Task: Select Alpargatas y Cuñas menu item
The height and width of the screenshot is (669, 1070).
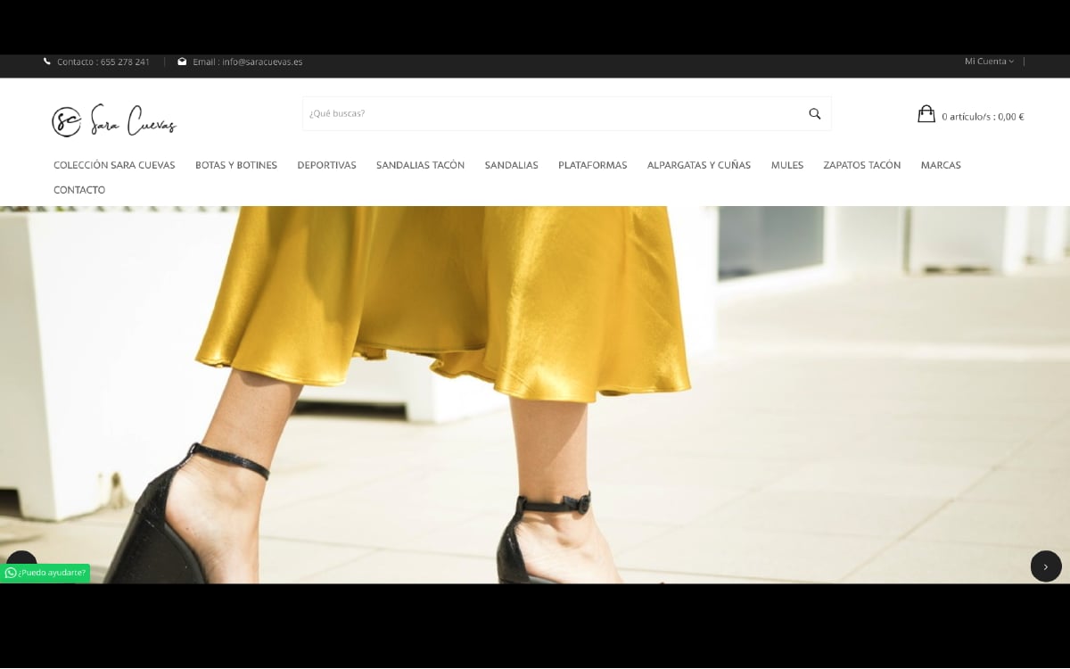Action: pyautogui.click(x=698, y=165)
